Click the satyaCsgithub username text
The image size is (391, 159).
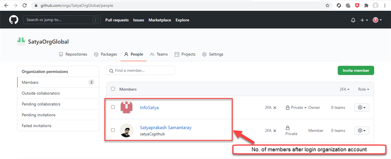(x=152, y=134)
